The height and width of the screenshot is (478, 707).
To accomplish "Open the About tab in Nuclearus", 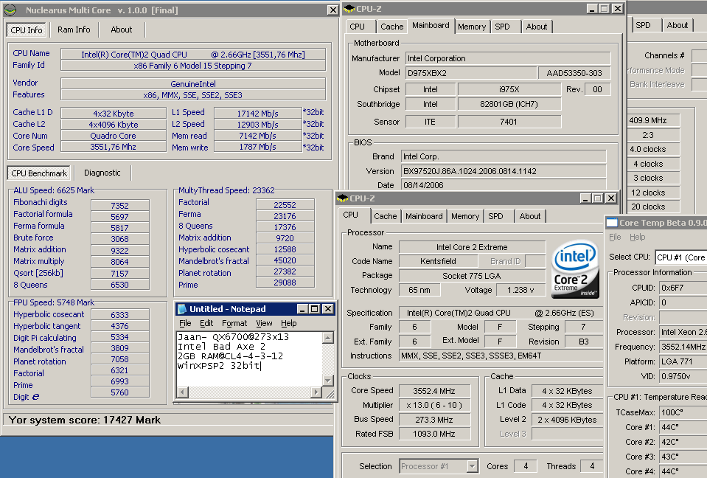I will [x=122, y=30].
